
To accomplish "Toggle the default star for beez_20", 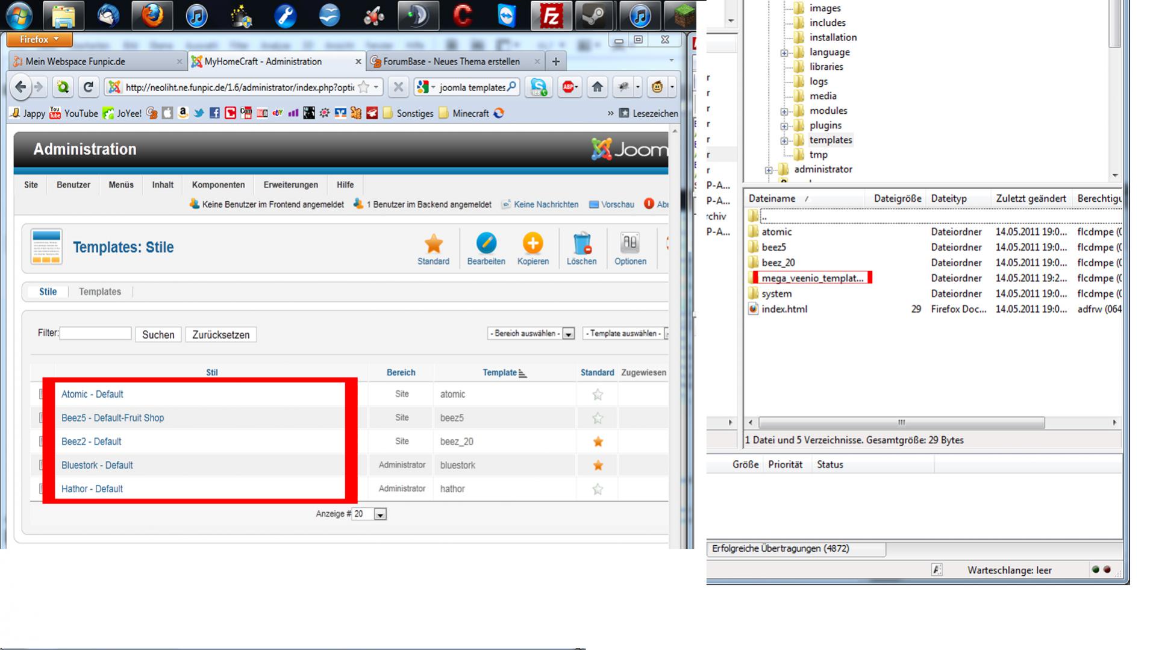I will [598, 442].
